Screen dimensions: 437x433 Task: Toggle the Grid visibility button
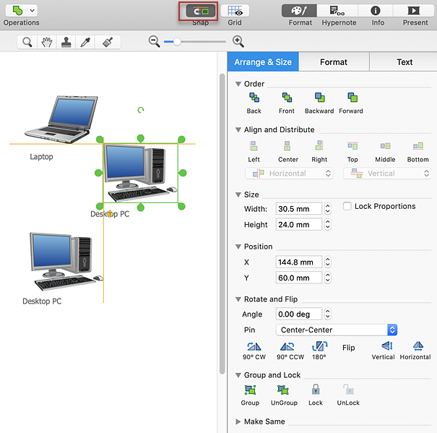[x=235, y=11]
